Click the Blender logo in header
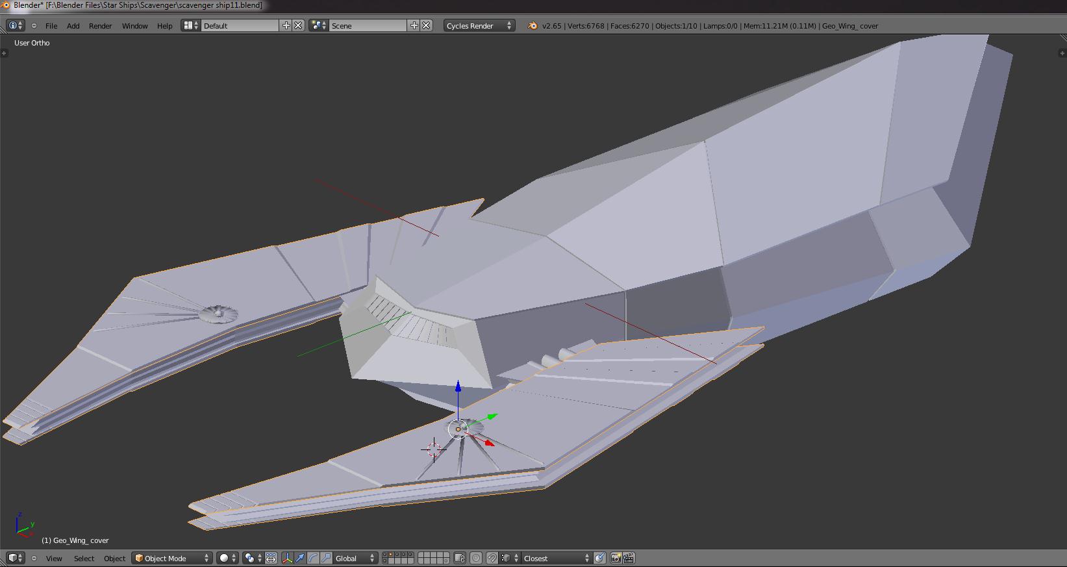This screenshot has height=567, width=1067. pos(533,26)
